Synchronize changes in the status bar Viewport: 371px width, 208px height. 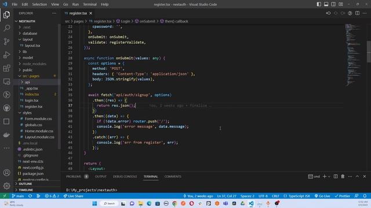[x=30, y=196]
